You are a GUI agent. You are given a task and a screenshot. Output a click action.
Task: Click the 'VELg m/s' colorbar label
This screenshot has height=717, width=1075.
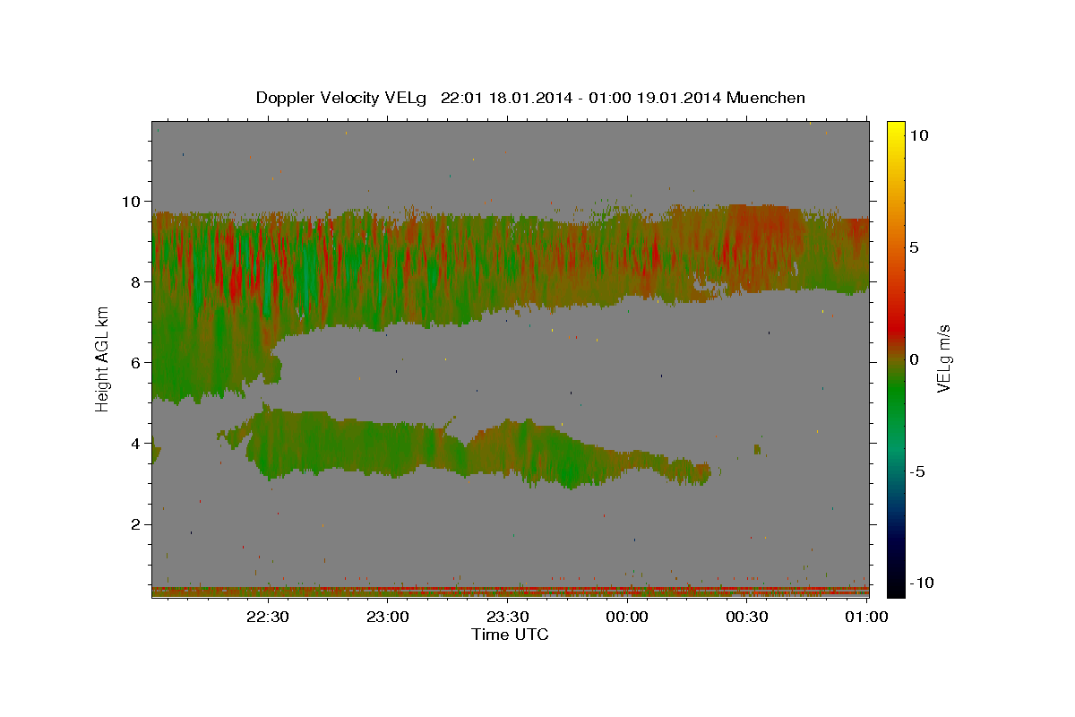(x=943, y=359)
